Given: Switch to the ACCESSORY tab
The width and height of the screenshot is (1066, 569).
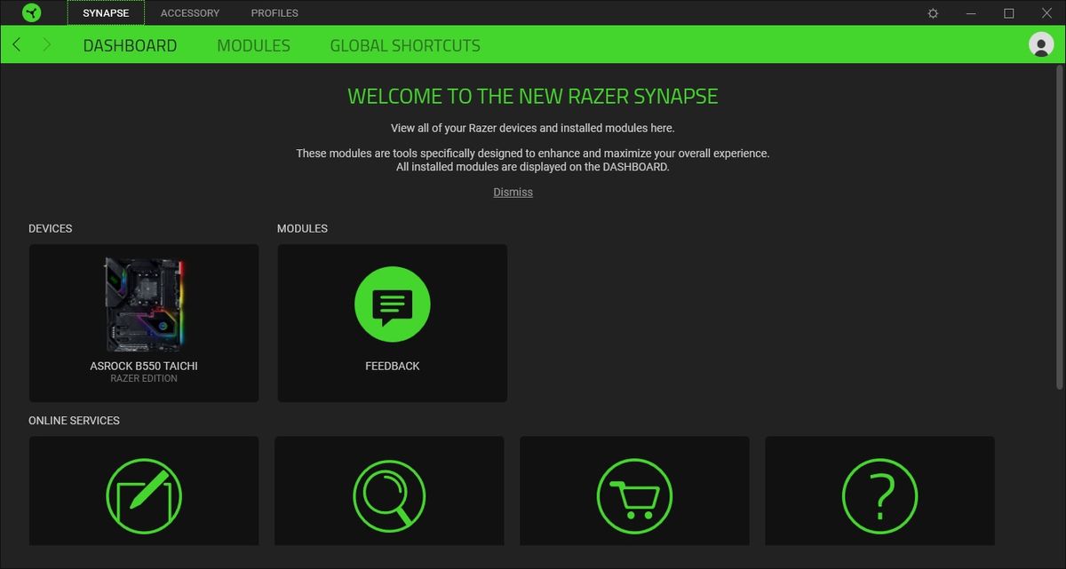Looking at the screenshot, I should click(x=190, y=13).
